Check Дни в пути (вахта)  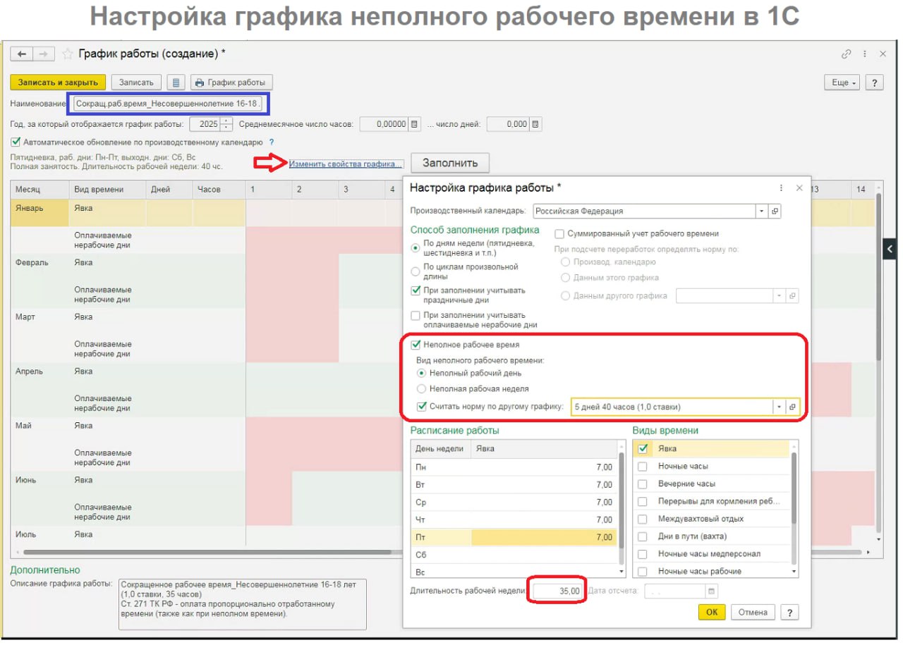[x=642, y=536]
